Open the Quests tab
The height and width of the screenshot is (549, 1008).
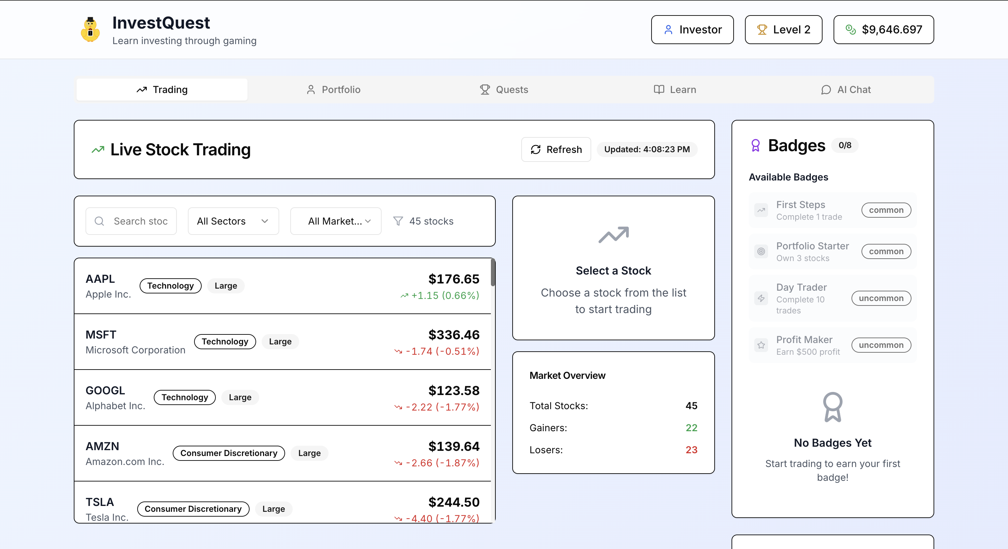click(504, 90)
